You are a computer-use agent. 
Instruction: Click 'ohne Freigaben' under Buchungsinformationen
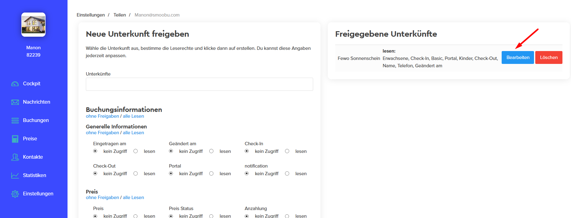[102, 116]
